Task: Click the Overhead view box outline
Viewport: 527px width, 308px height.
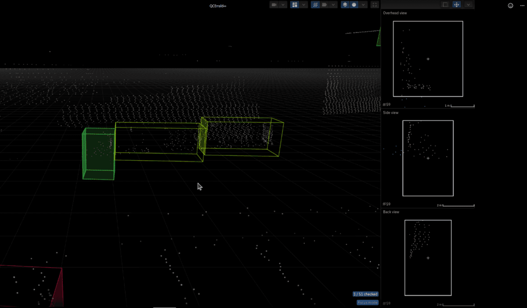Action: (428, 59)
